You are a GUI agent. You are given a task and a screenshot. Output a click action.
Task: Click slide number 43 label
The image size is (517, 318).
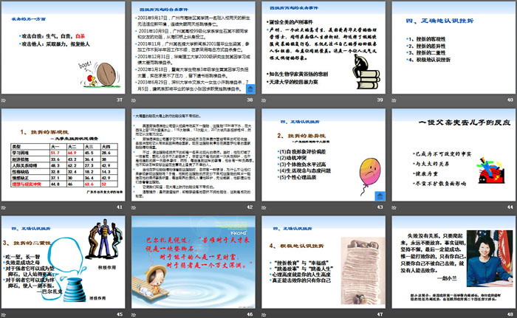click(x=380, y=207)
